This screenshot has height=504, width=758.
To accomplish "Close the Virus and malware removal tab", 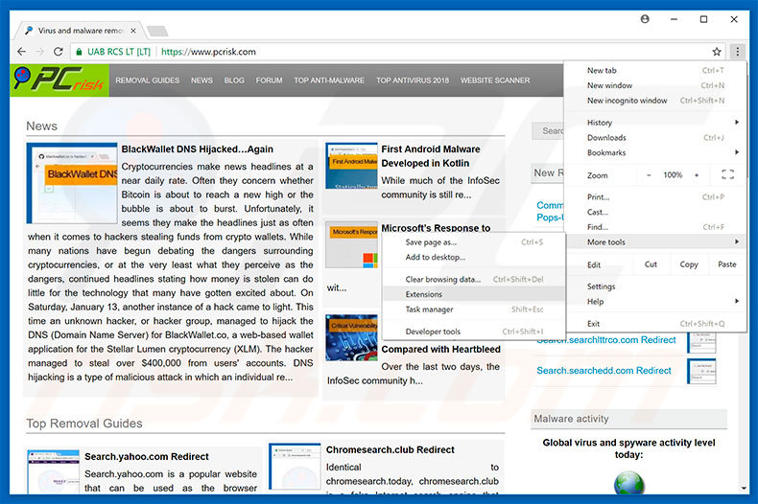I will coord(133,31).
